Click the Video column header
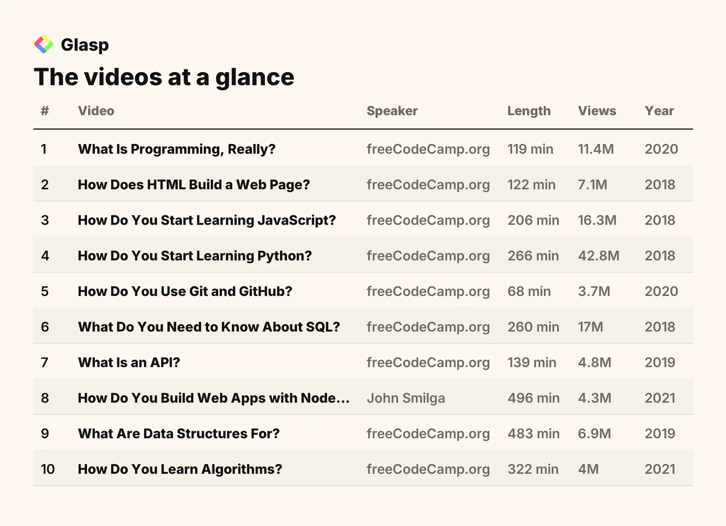The height and width of the screenshot is (526, 726). (x=96, y=111)
